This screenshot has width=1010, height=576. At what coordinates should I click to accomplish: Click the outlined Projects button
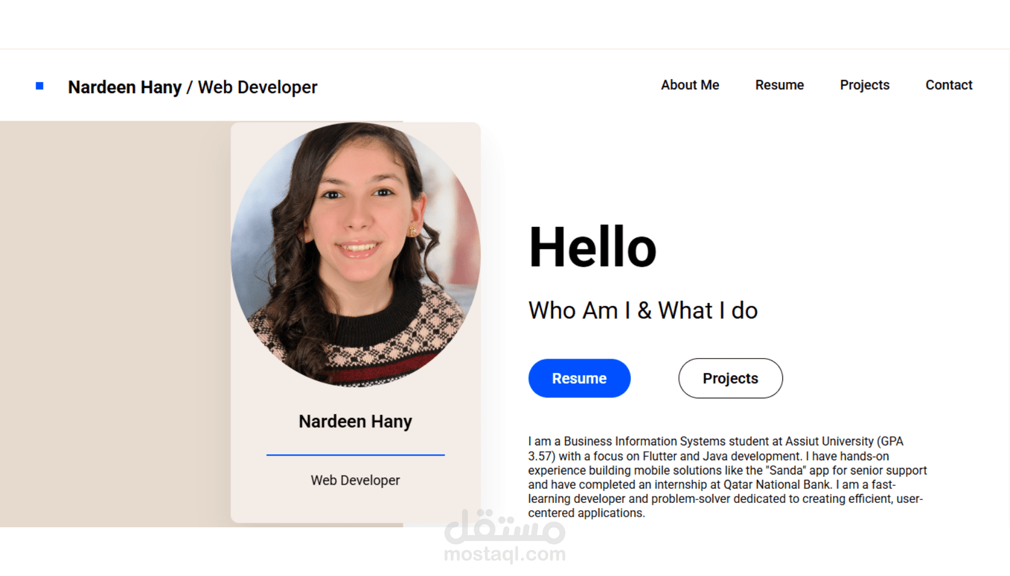tap(730, 378)
